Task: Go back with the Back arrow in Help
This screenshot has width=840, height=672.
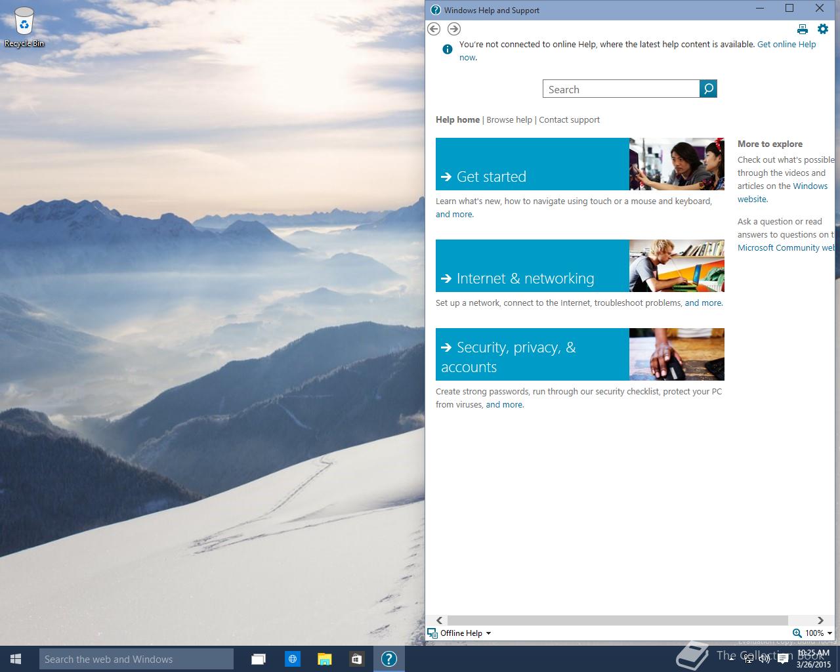Action: point(434,29)
